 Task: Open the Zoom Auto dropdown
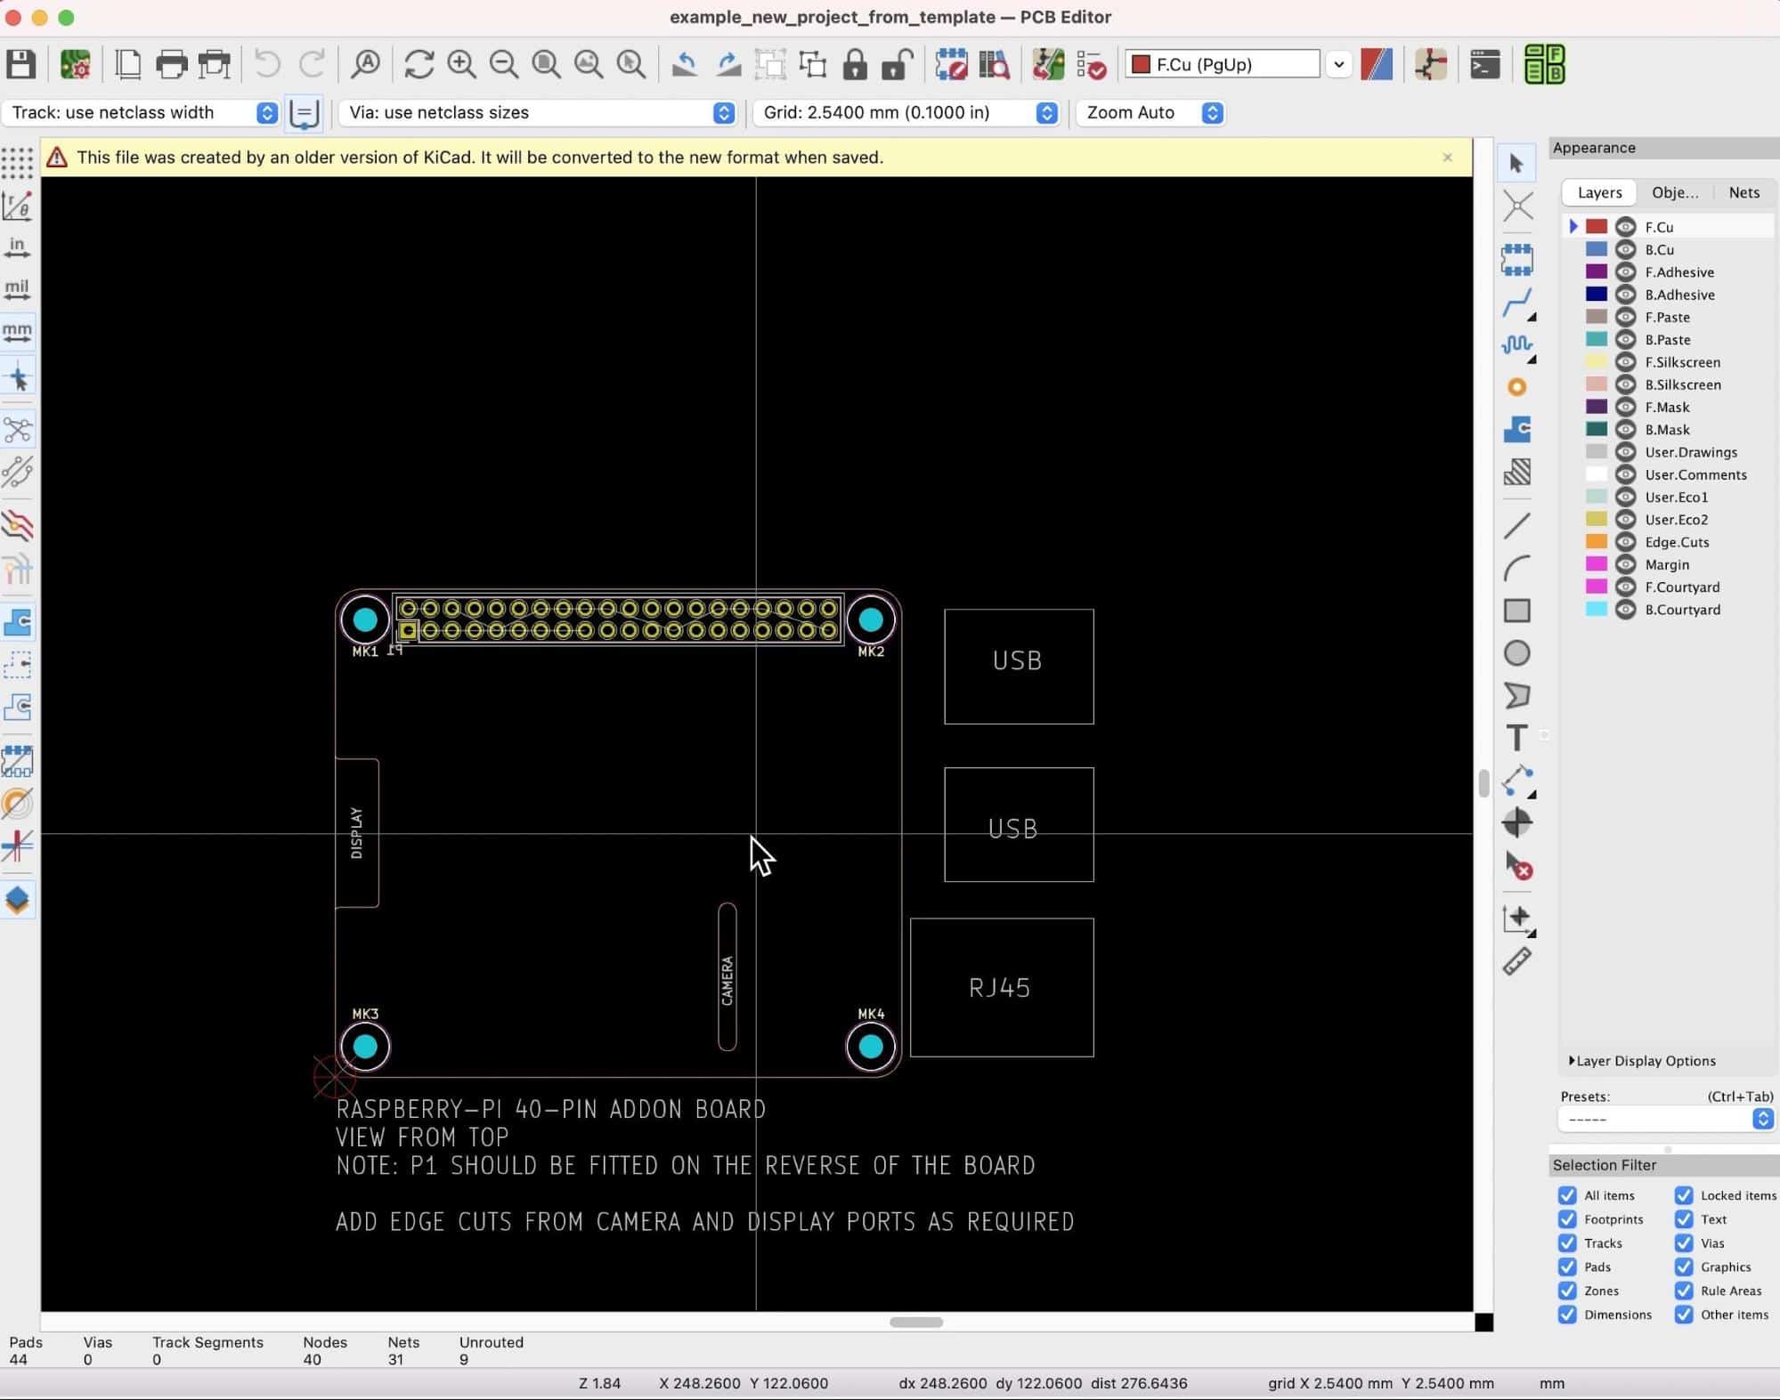coord(1212,111)
